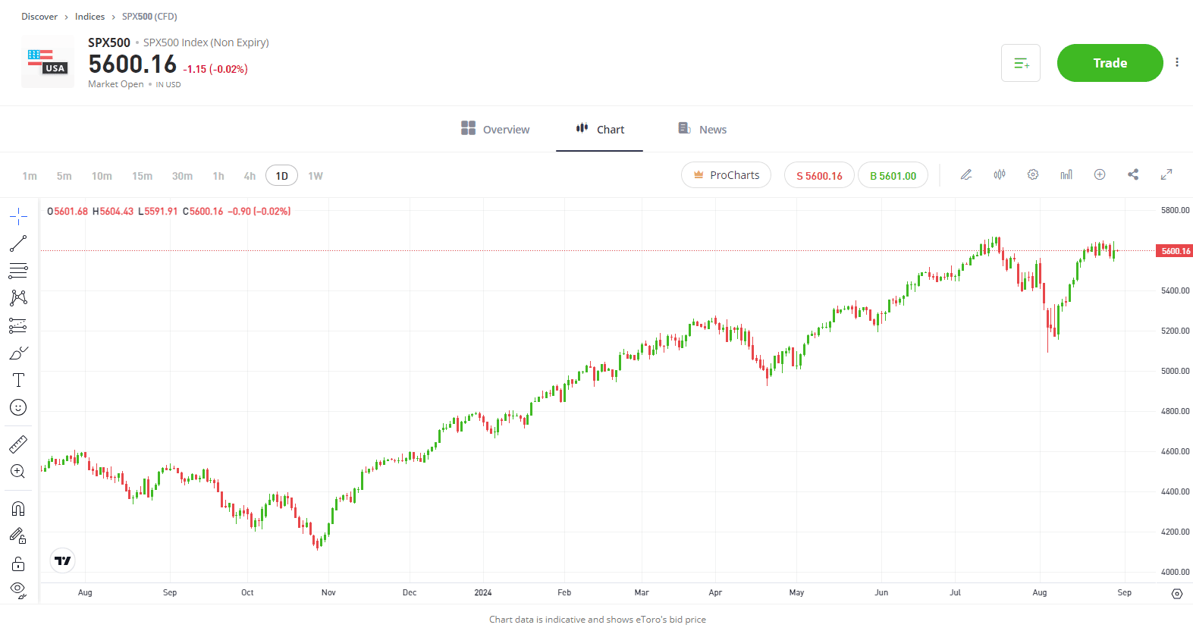
Task: Open the three-dot more options menu
Action: click(x=1177, y=62)
